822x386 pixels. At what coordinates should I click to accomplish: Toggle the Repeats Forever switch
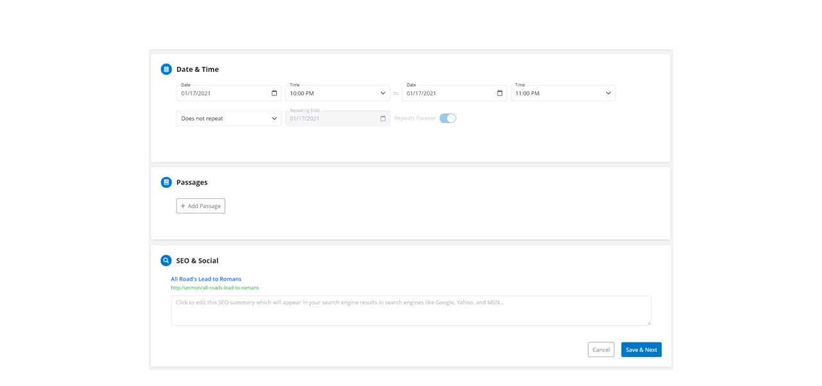[448, 118]
